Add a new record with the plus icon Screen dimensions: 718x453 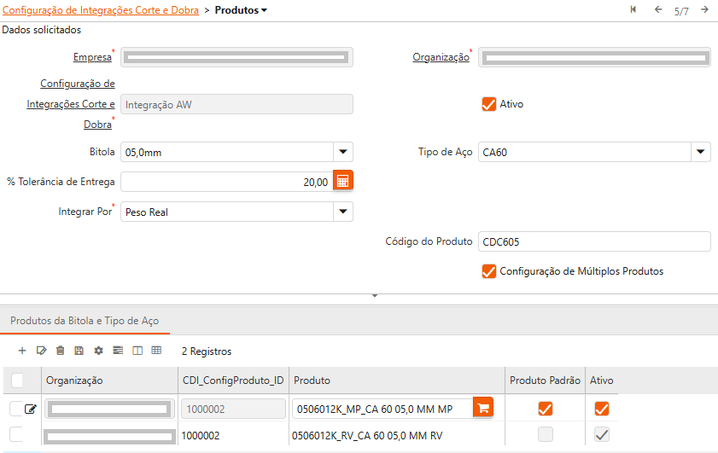(x=22, y=351)
